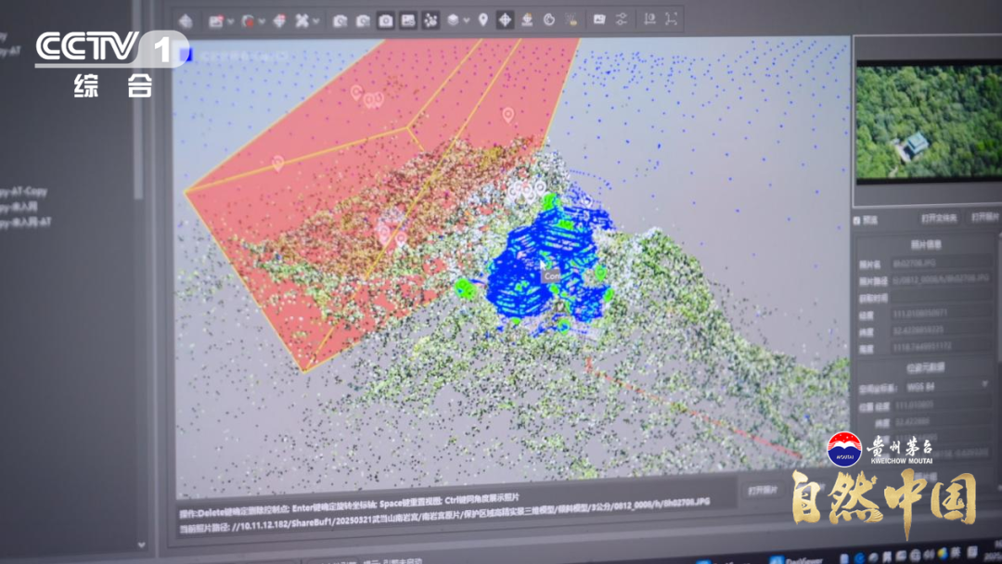Click the fit-to-view frame icon at toolbar's right end
The height and width of the screenshot is (564, 1002).
[x=671, y=19]
